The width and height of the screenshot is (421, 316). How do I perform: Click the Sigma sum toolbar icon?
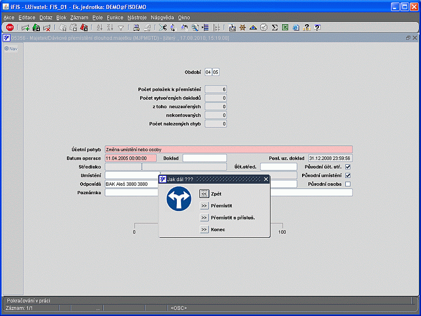click(274, 28)
